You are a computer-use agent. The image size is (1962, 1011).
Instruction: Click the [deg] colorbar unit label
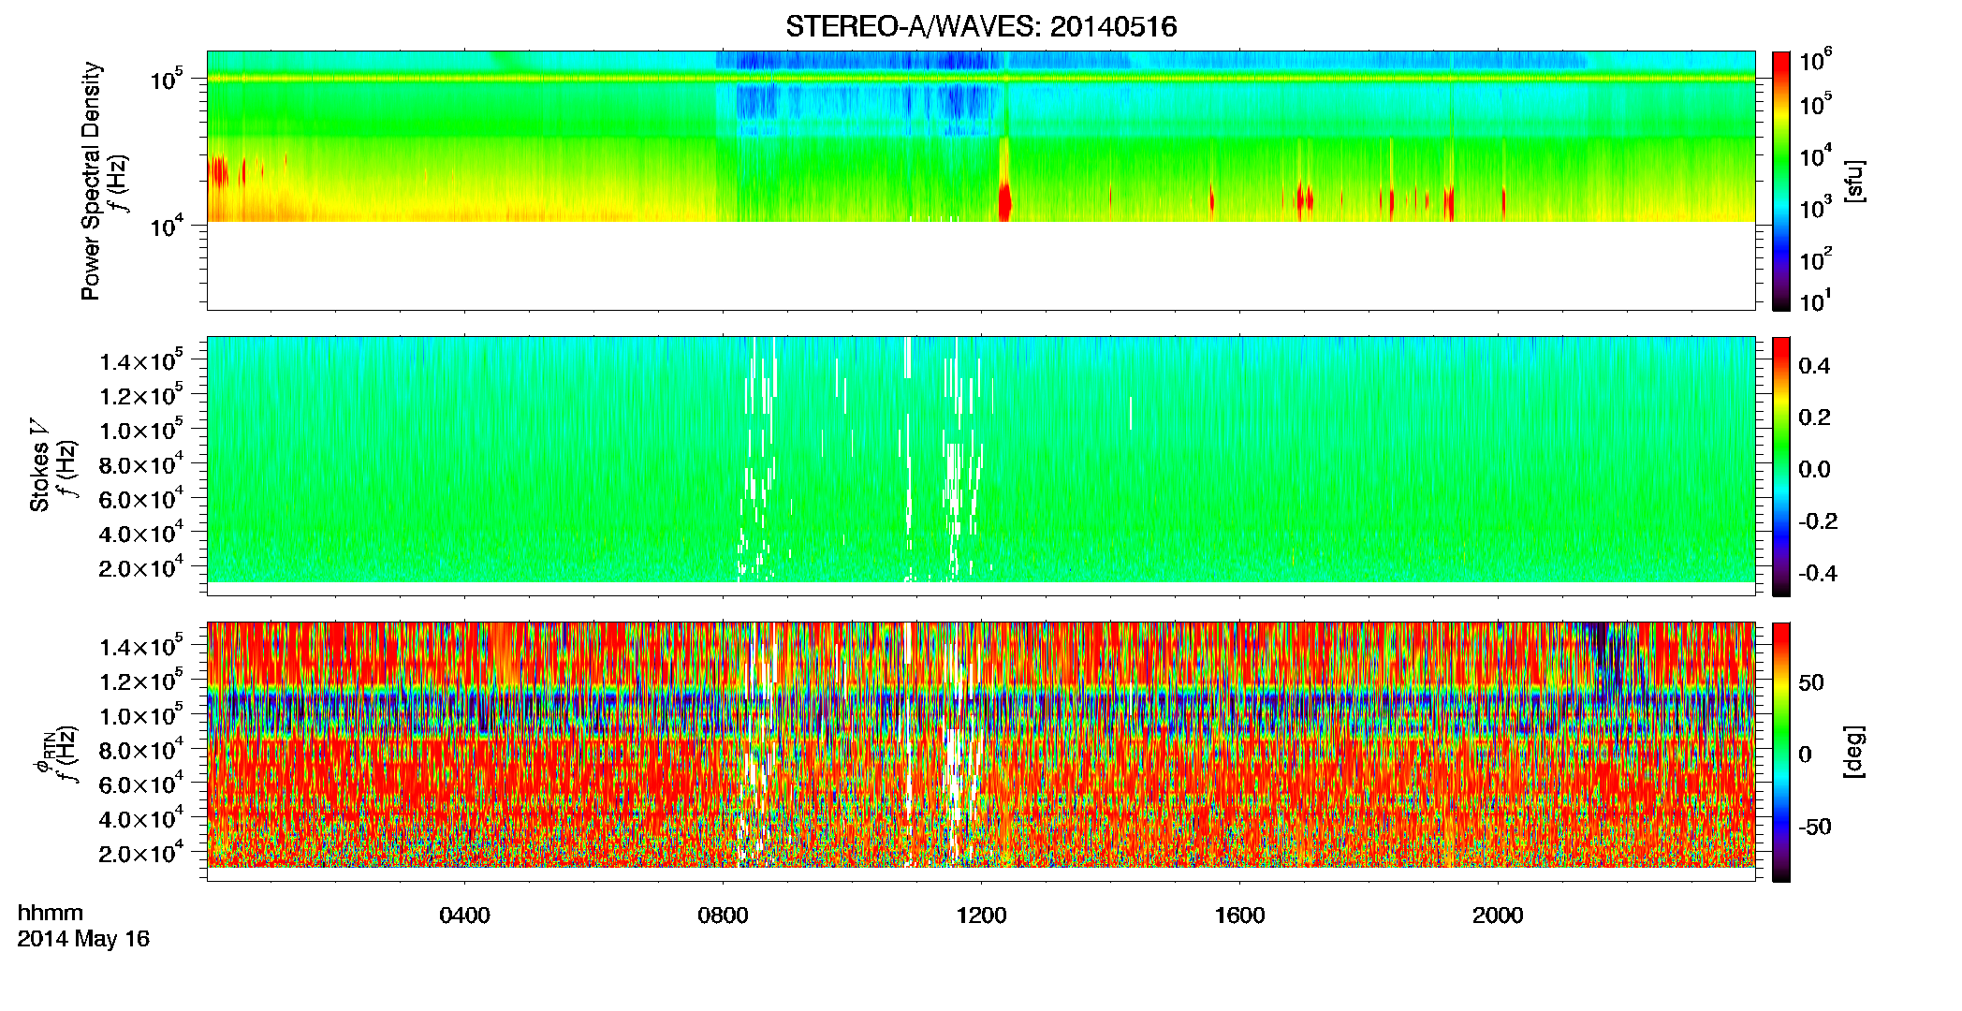point(1855,752)
